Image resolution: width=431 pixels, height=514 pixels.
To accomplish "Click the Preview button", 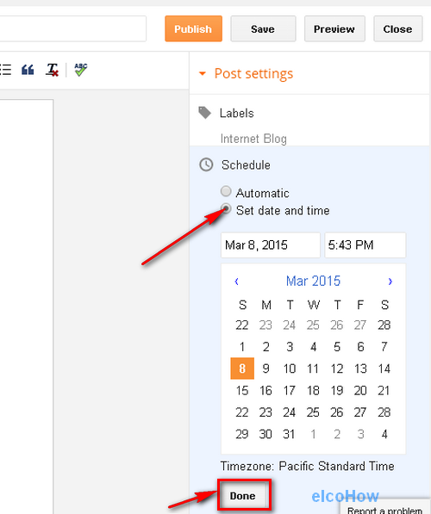I will [x=334, y=29].
